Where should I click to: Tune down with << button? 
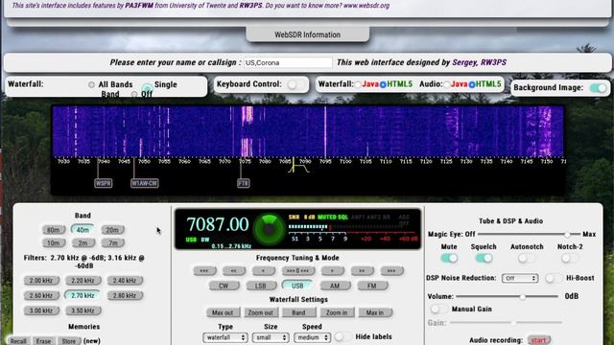click(x=234, y=270)
